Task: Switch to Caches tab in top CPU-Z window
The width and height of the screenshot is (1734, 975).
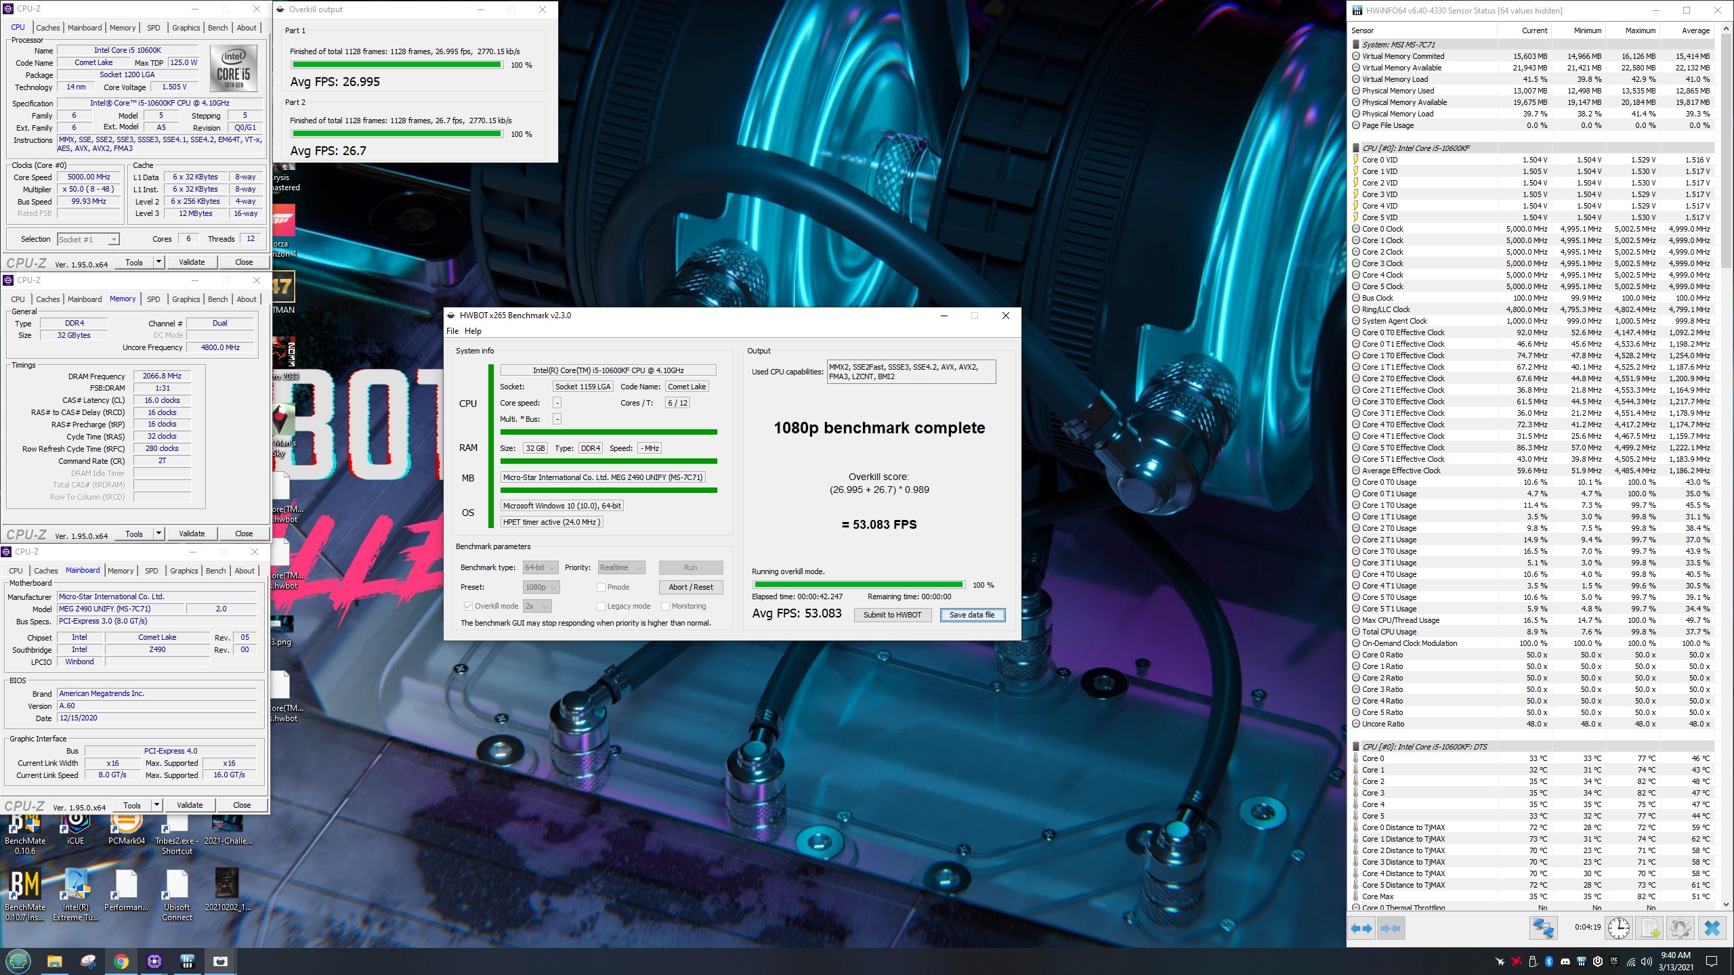Action: pos(48,28)
